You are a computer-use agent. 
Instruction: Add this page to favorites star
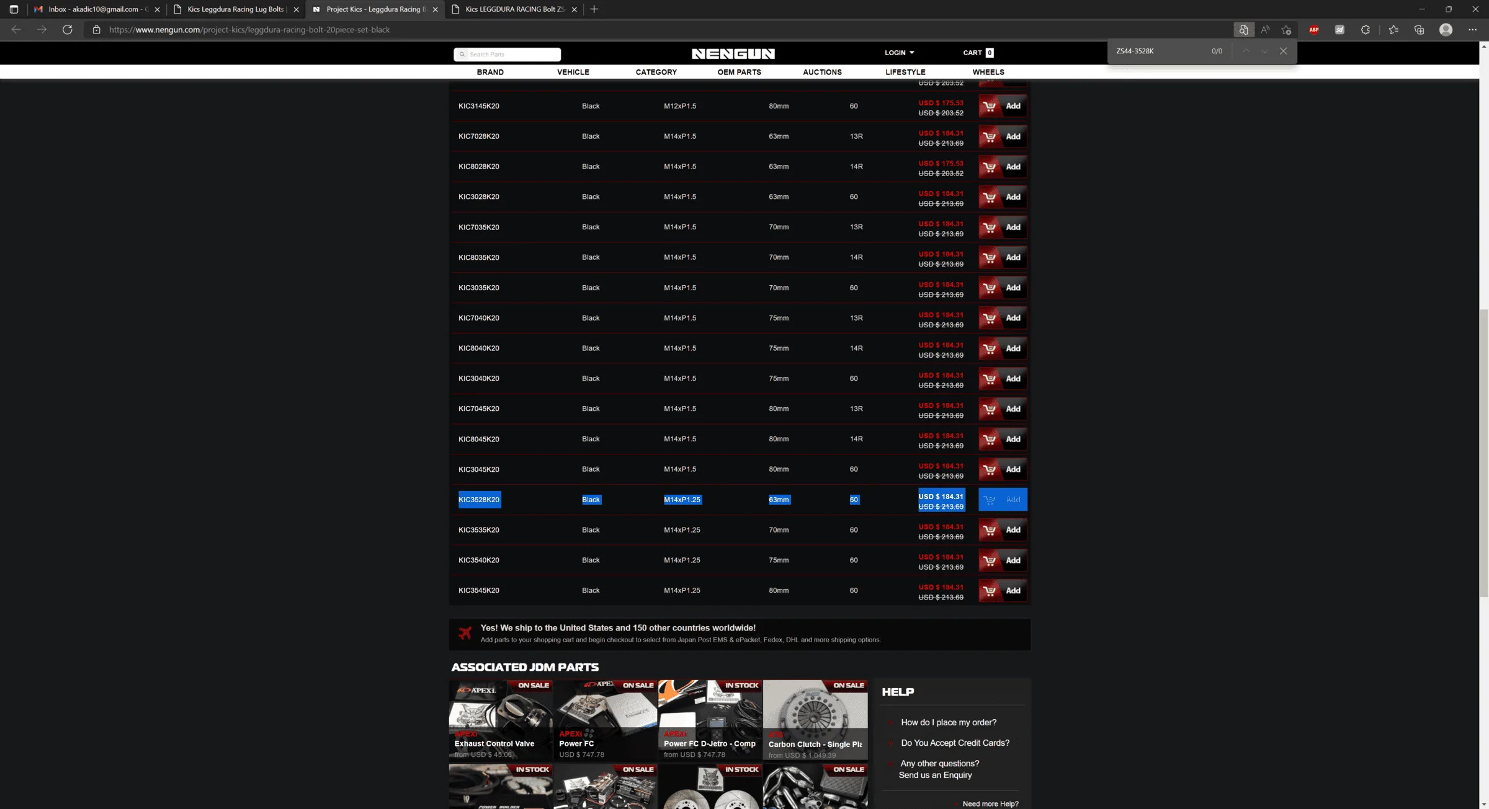coord(1286,29)
